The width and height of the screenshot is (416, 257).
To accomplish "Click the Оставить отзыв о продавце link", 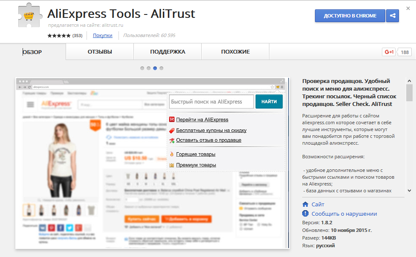I will 208,140.
